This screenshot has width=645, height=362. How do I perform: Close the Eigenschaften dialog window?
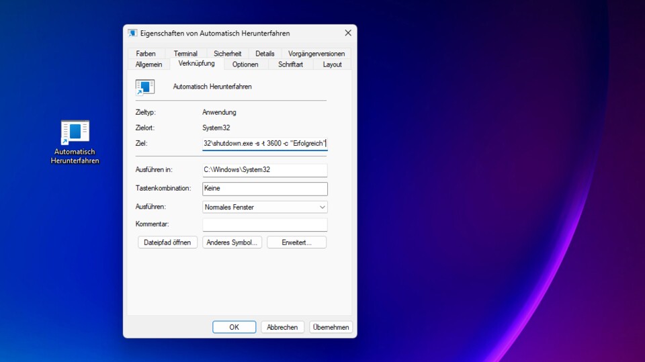347,33
